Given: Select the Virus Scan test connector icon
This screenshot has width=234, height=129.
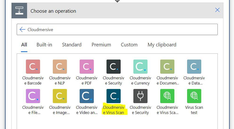Looking at the screenshot, I should (x=194, y=96).
